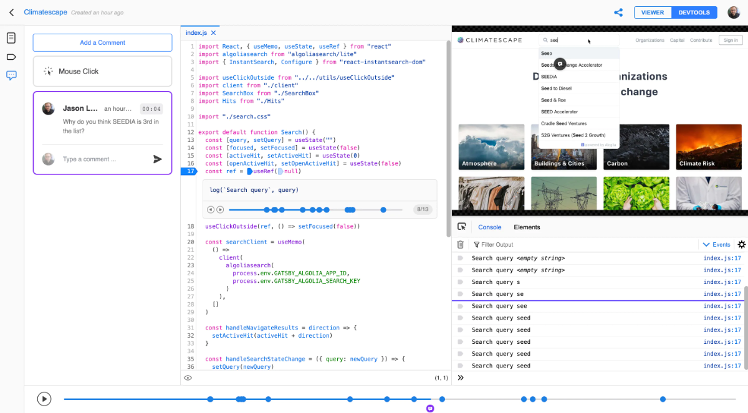Click Jason's avatar in the comment
Image resolution: width=748 pixels, height=413 pixels.
pos(48,109)
